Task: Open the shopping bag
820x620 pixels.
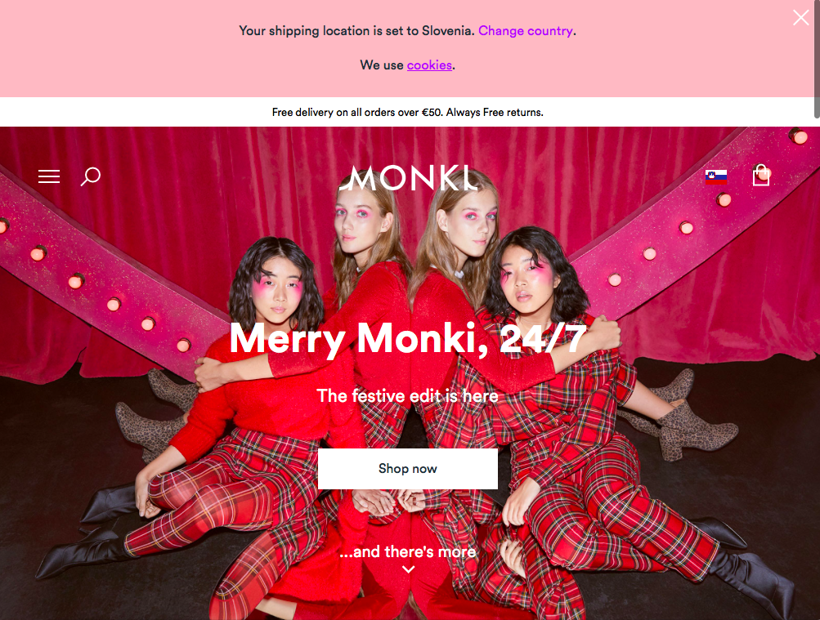Action: pos(761,176)
